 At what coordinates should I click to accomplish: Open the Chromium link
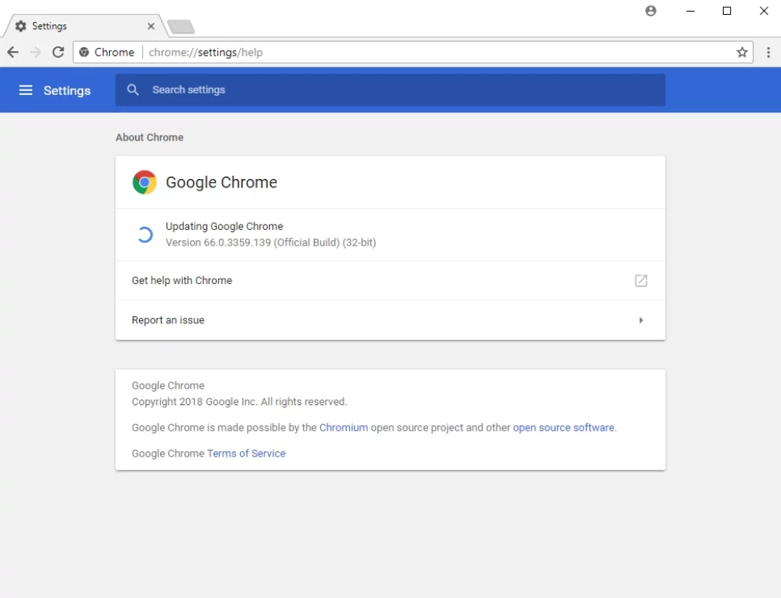[344, 428]
